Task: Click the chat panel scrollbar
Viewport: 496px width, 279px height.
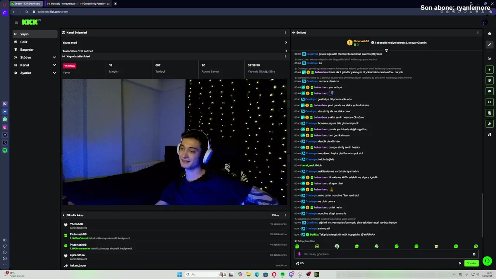Action: point(482,215)
